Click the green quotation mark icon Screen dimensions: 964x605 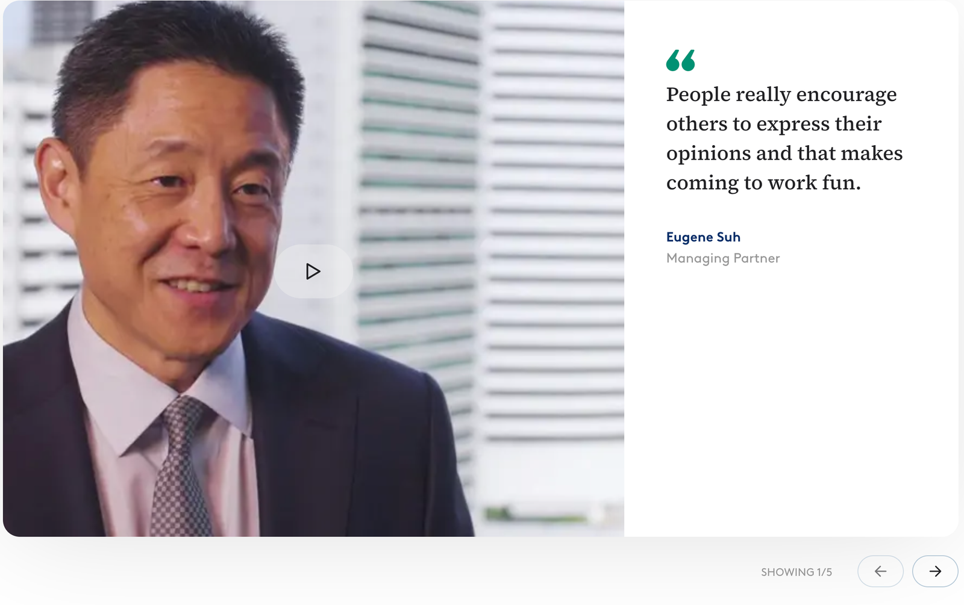click(681, 60)
